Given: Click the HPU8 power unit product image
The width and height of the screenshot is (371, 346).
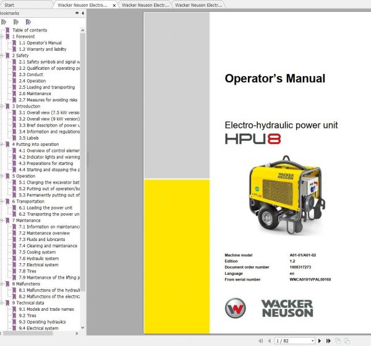Looking at the screenshot, I should 287,195.
